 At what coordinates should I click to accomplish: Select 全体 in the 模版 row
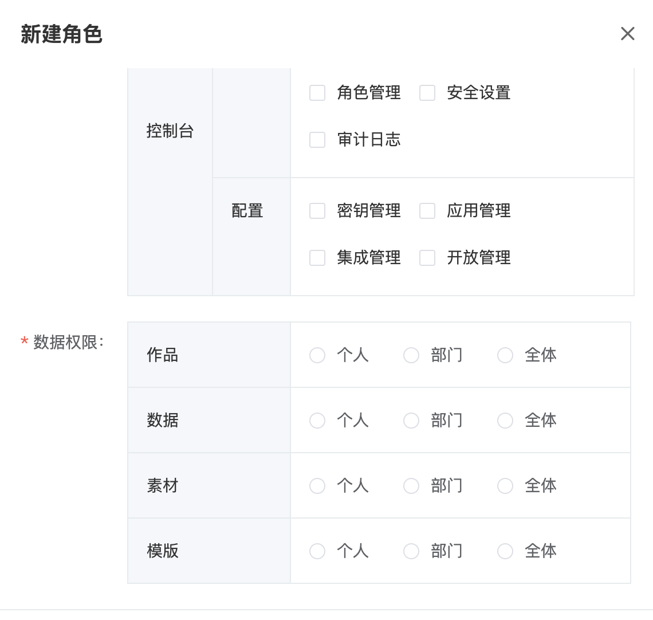505,551
